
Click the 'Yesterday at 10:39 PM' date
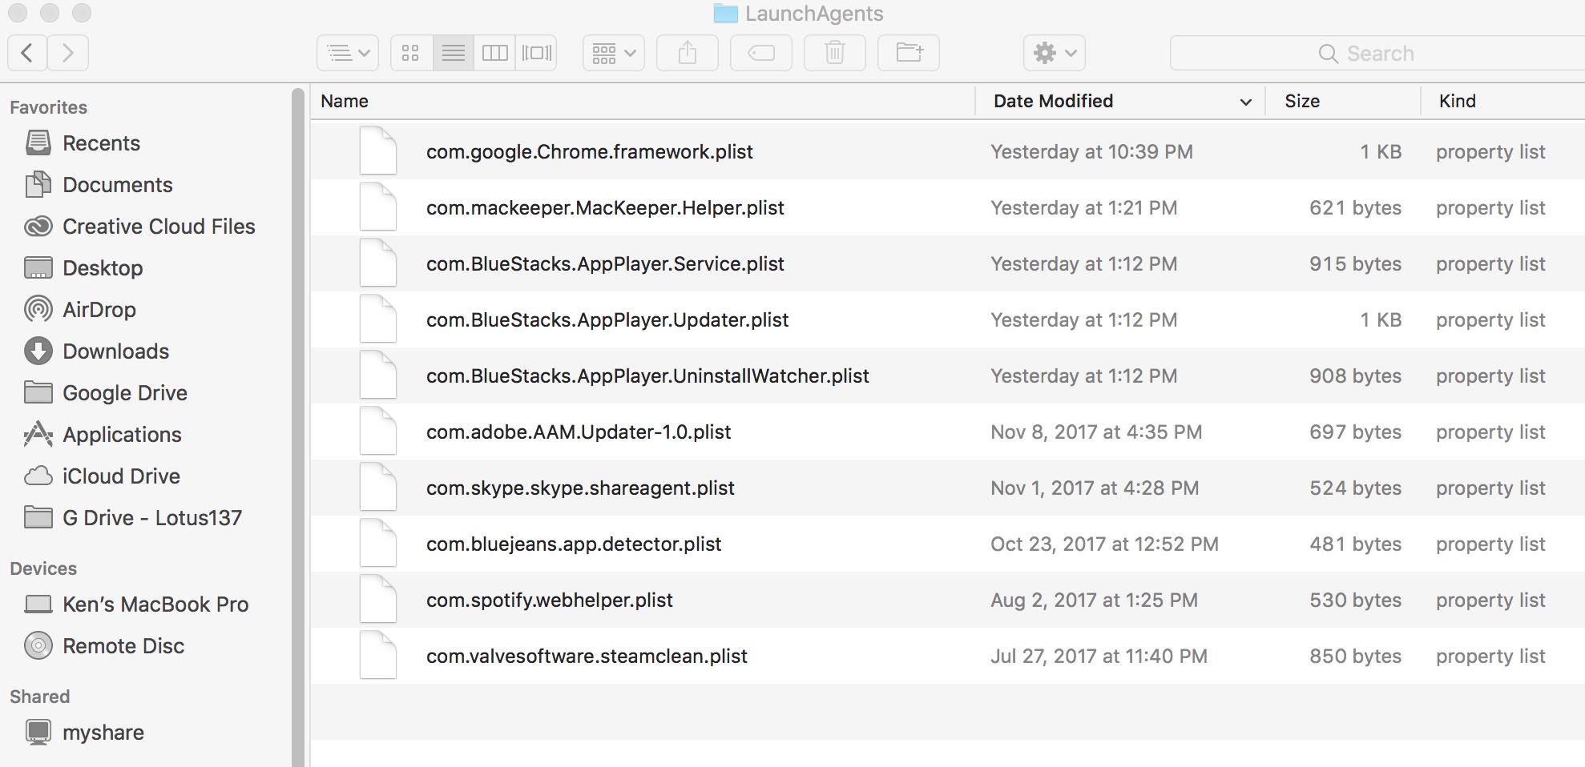[x=1091, y=152]
